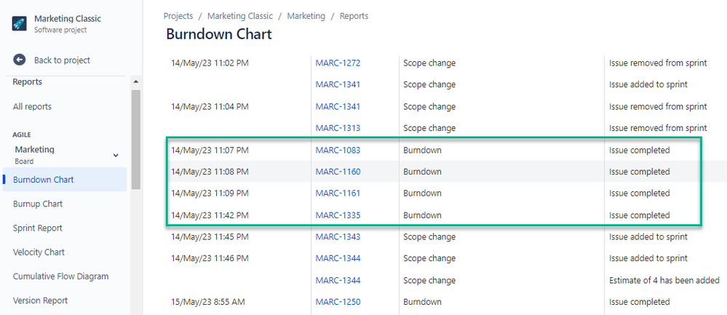This screenshot has height=315, width=727.
Task: Click Issue completed in the MARC-1250 row
Action: (640, 302)
